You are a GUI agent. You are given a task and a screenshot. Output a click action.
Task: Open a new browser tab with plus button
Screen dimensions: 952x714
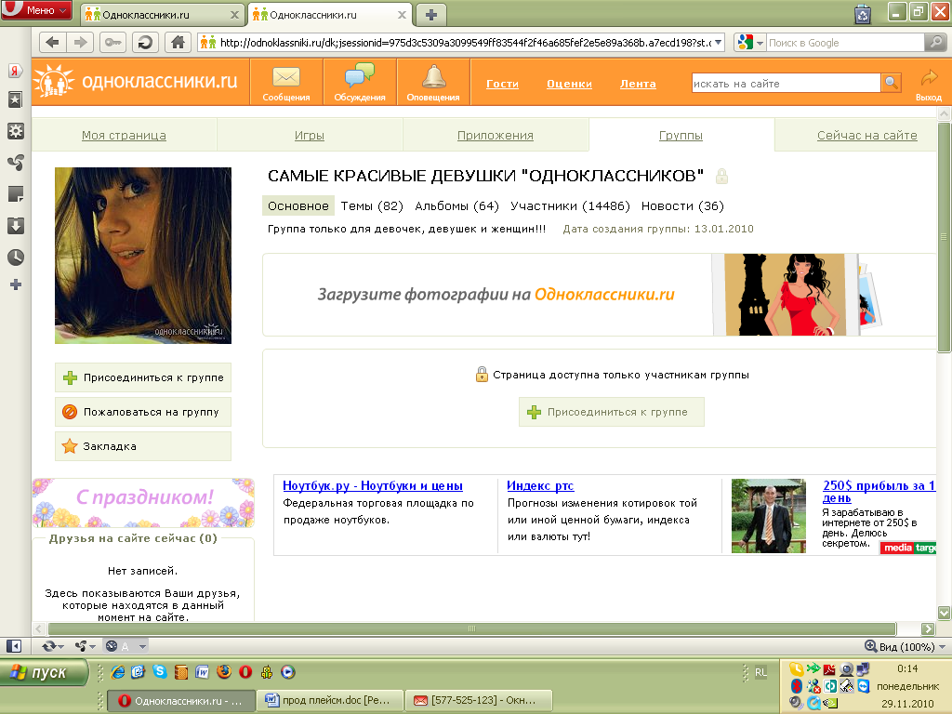431,15
